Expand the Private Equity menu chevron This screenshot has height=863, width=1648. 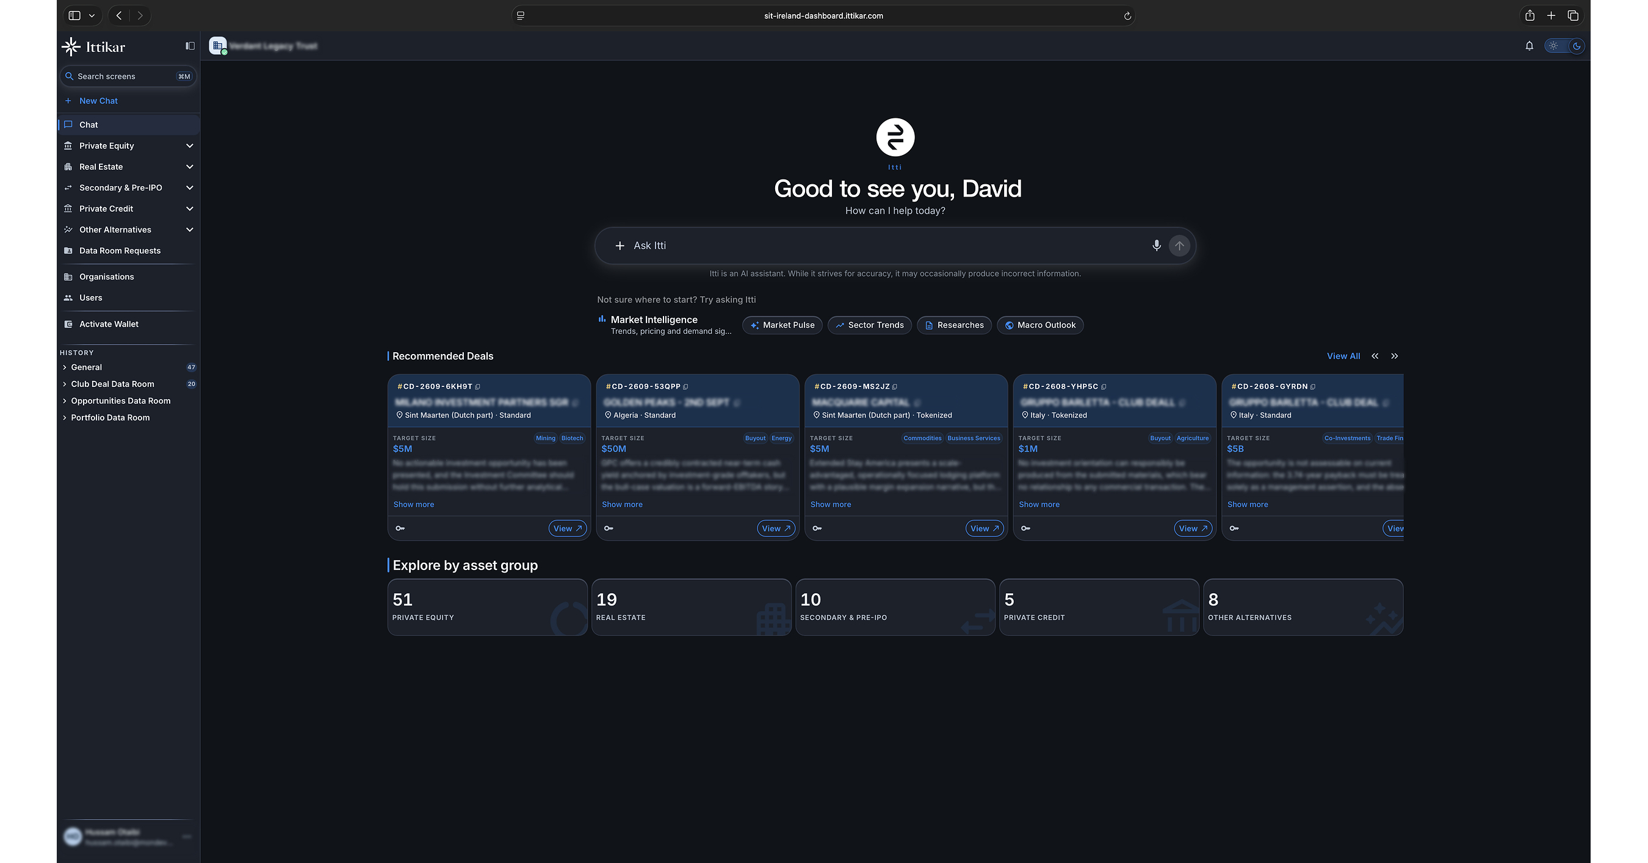point(189,146)
